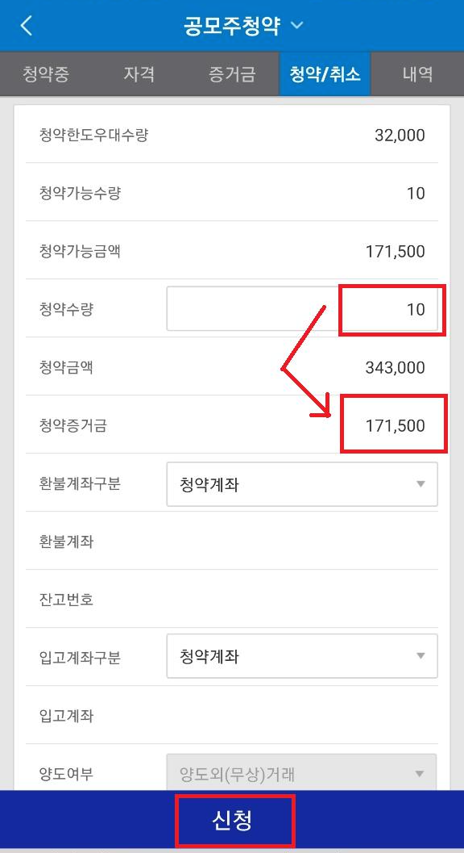This screenshot has height=853, width=464.
Task: Select the 청약증거금 amount 171,500
Action: pyautogui.click(x=394, y=425)
